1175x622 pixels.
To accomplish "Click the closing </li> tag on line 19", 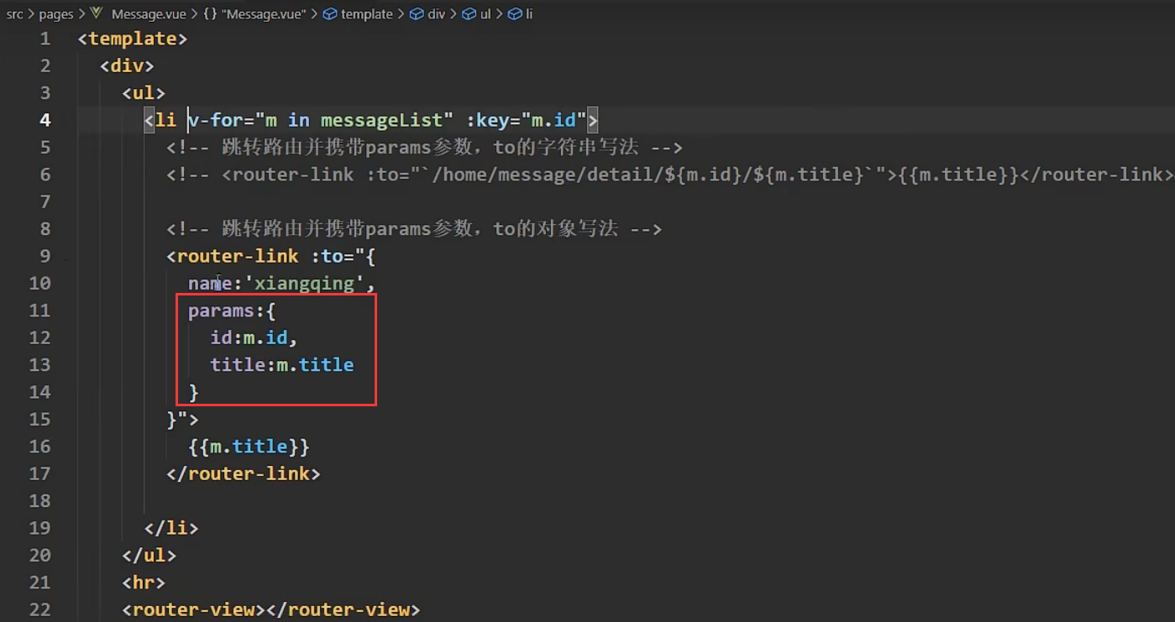I will [x=171, y=528].
